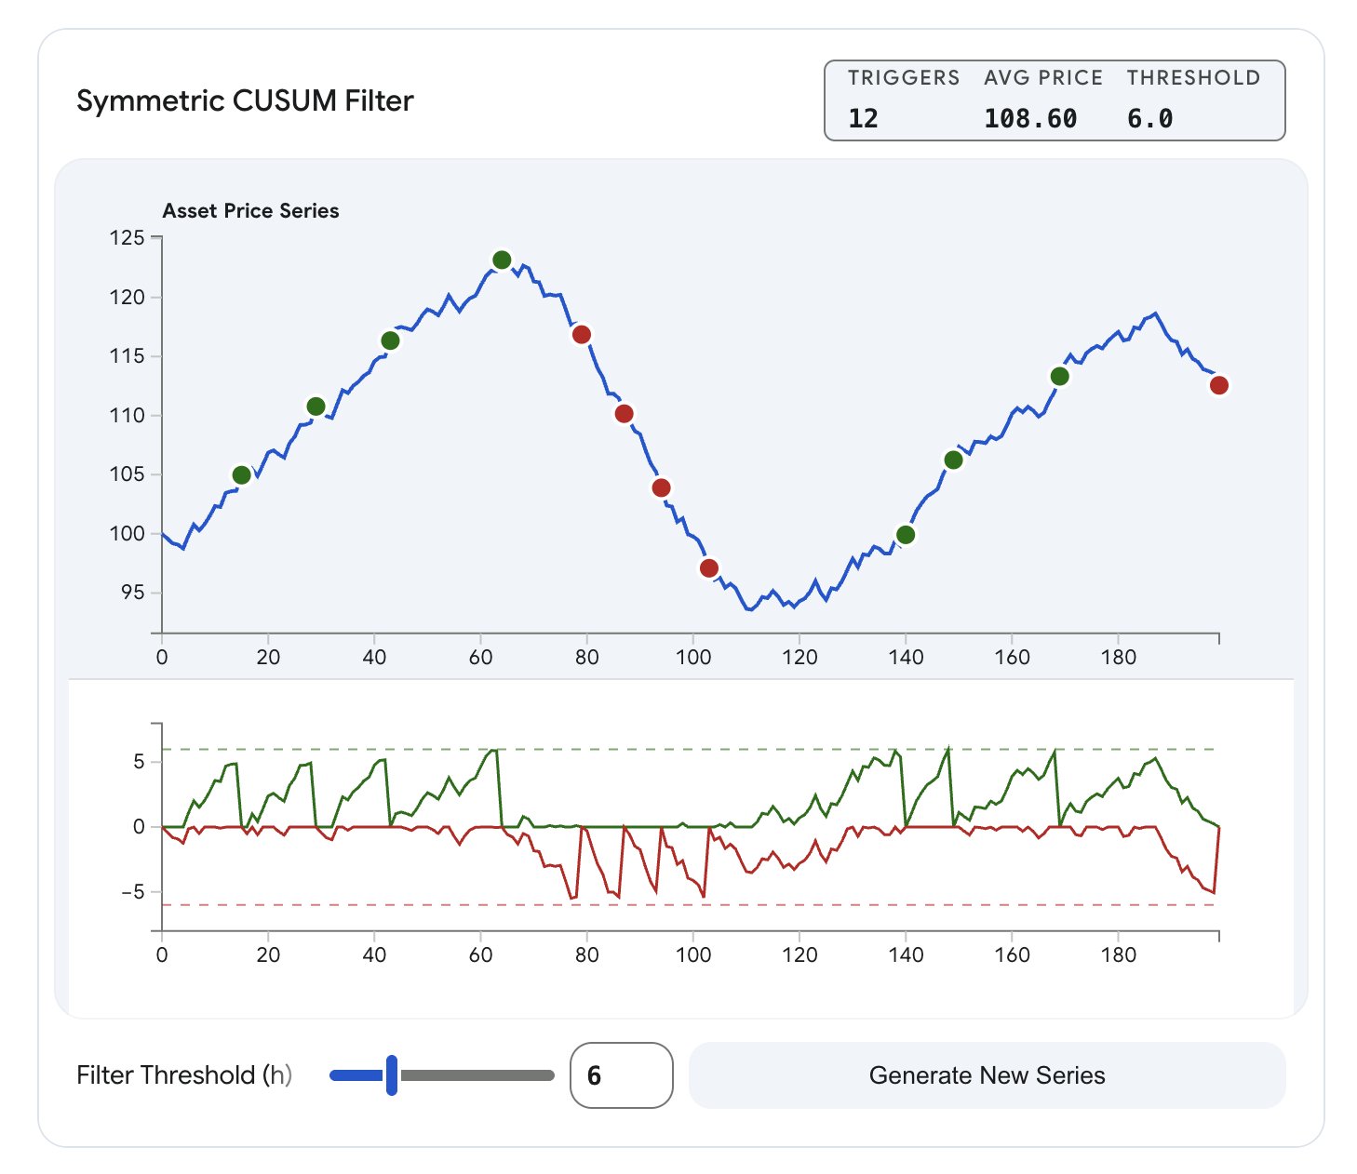Image resolution: width=1357 pixels, height=1174 pixels.
Task: Click the Asset Price Series chart title
Action: 250,211
